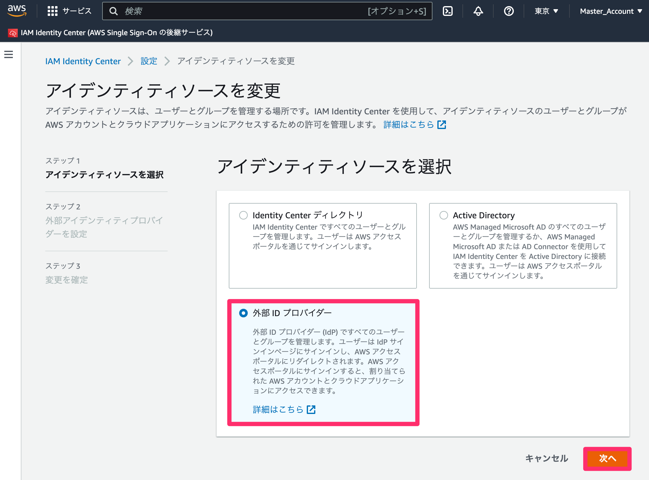Open the help question mark icon
The height and width of the screenshot is (480, 649).
(x=509, y=11)
